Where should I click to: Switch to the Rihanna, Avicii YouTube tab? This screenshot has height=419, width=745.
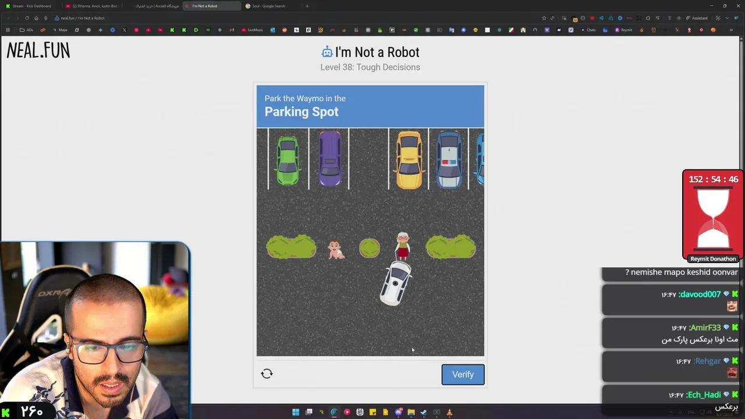(x=93, y=6)
